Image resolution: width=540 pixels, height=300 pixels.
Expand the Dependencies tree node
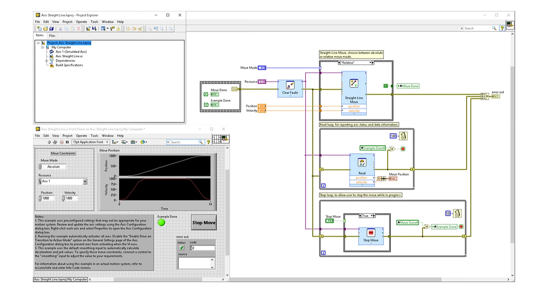click(x=47, y=61)
